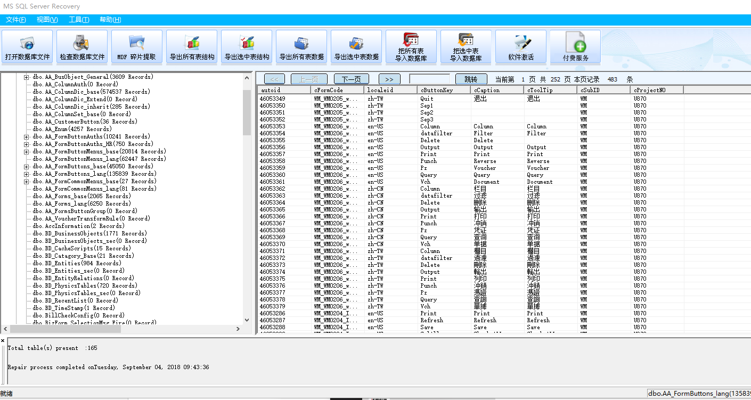This screenshot has width=751, height=400.
Task: Click the cFormCode column header
Action: point(337,90)
